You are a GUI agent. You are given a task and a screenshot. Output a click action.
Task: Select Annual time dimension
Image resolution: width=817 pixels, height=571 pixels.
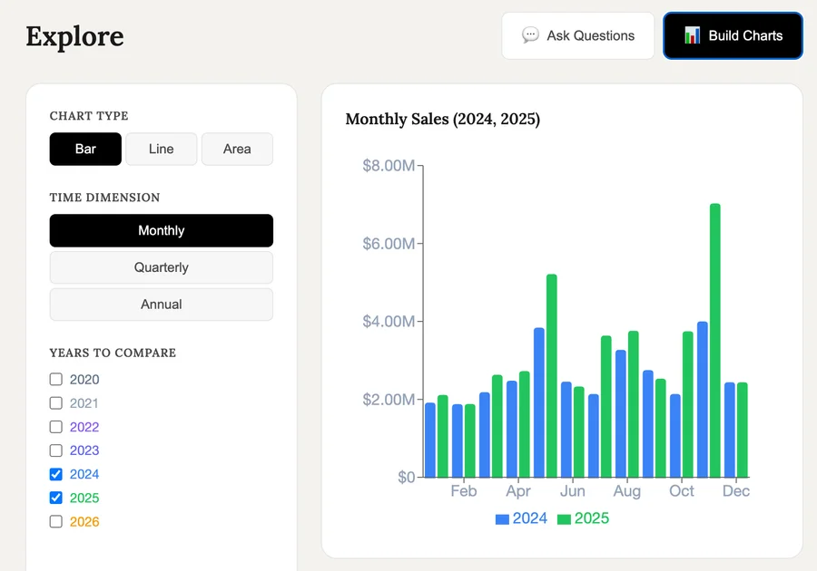click(x=161, y=305)
